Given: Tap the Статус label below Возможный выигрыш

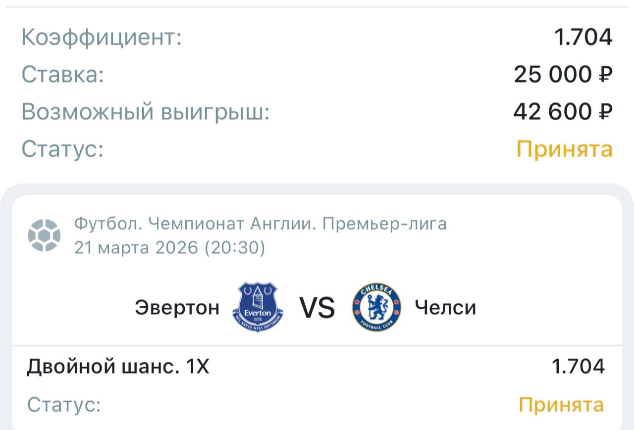Looking at the screenshot, I should [62, 149].
